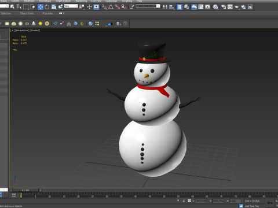Click the question mark help icon in toolbar
The height and width of the screenshot is (208, 278).
[125, 24]
